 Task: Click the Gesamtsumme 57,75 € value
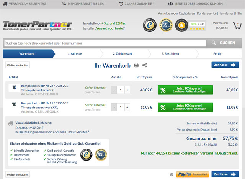click(230, 138)
